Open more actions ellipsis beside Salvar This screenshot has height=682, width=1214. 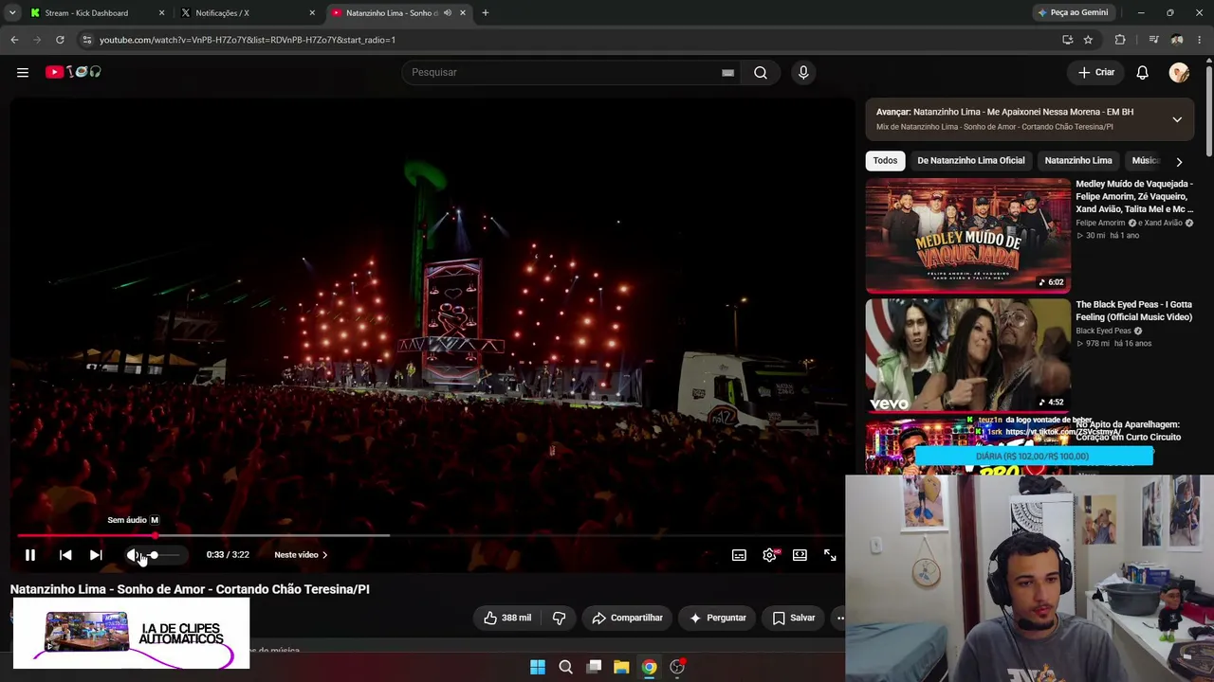(x=839, y=618)
